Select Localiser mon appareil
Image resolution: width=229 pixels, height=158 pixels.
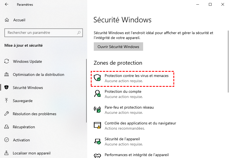[x=32, y=153]
